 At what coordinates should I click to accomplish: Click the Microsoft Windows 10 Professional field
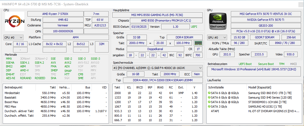[254, 71]
